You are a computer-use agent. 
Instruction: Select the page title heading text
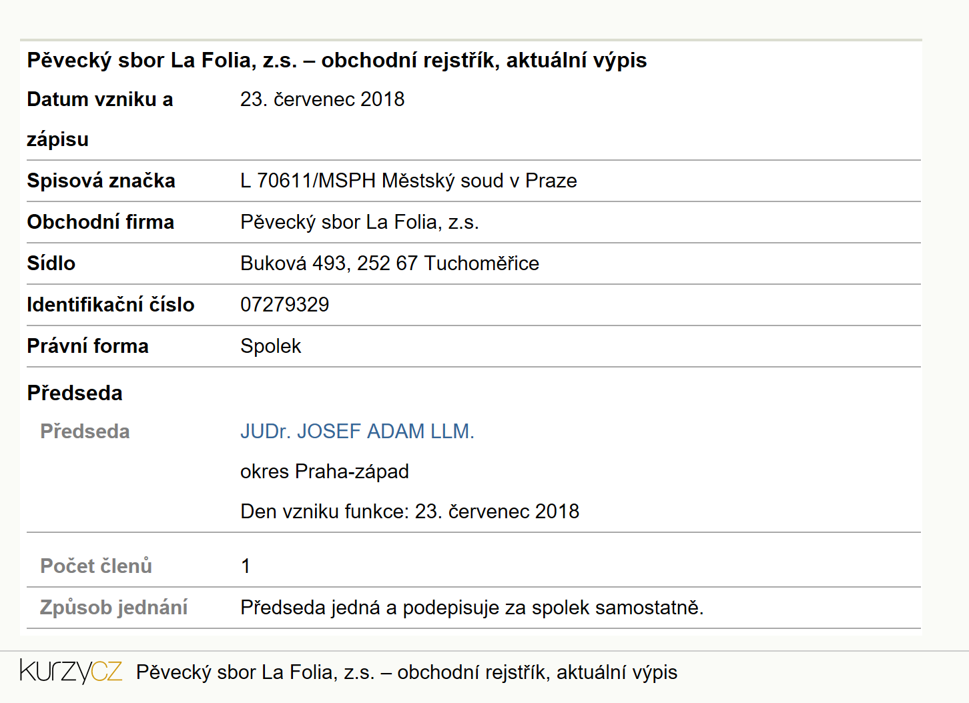[x=337, y=60]
